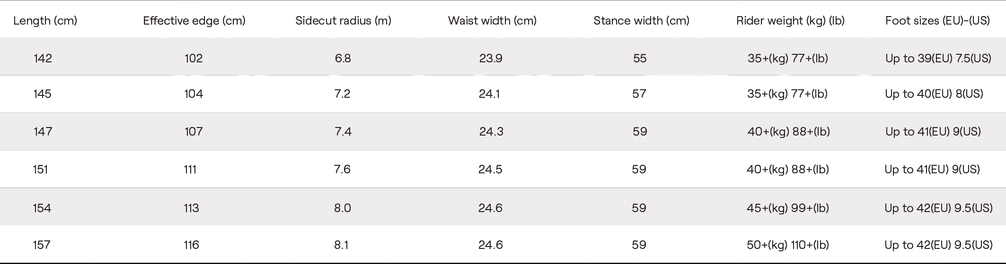Select the Waist width (cm) header
The width and height of the screenshot is (1006, 264).
493,21
